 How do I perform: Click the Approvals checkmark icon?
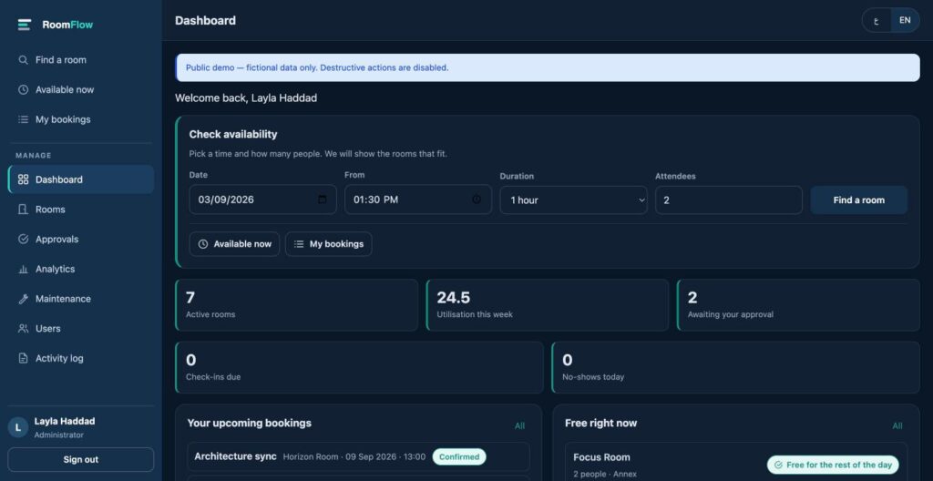pos(23,240)
